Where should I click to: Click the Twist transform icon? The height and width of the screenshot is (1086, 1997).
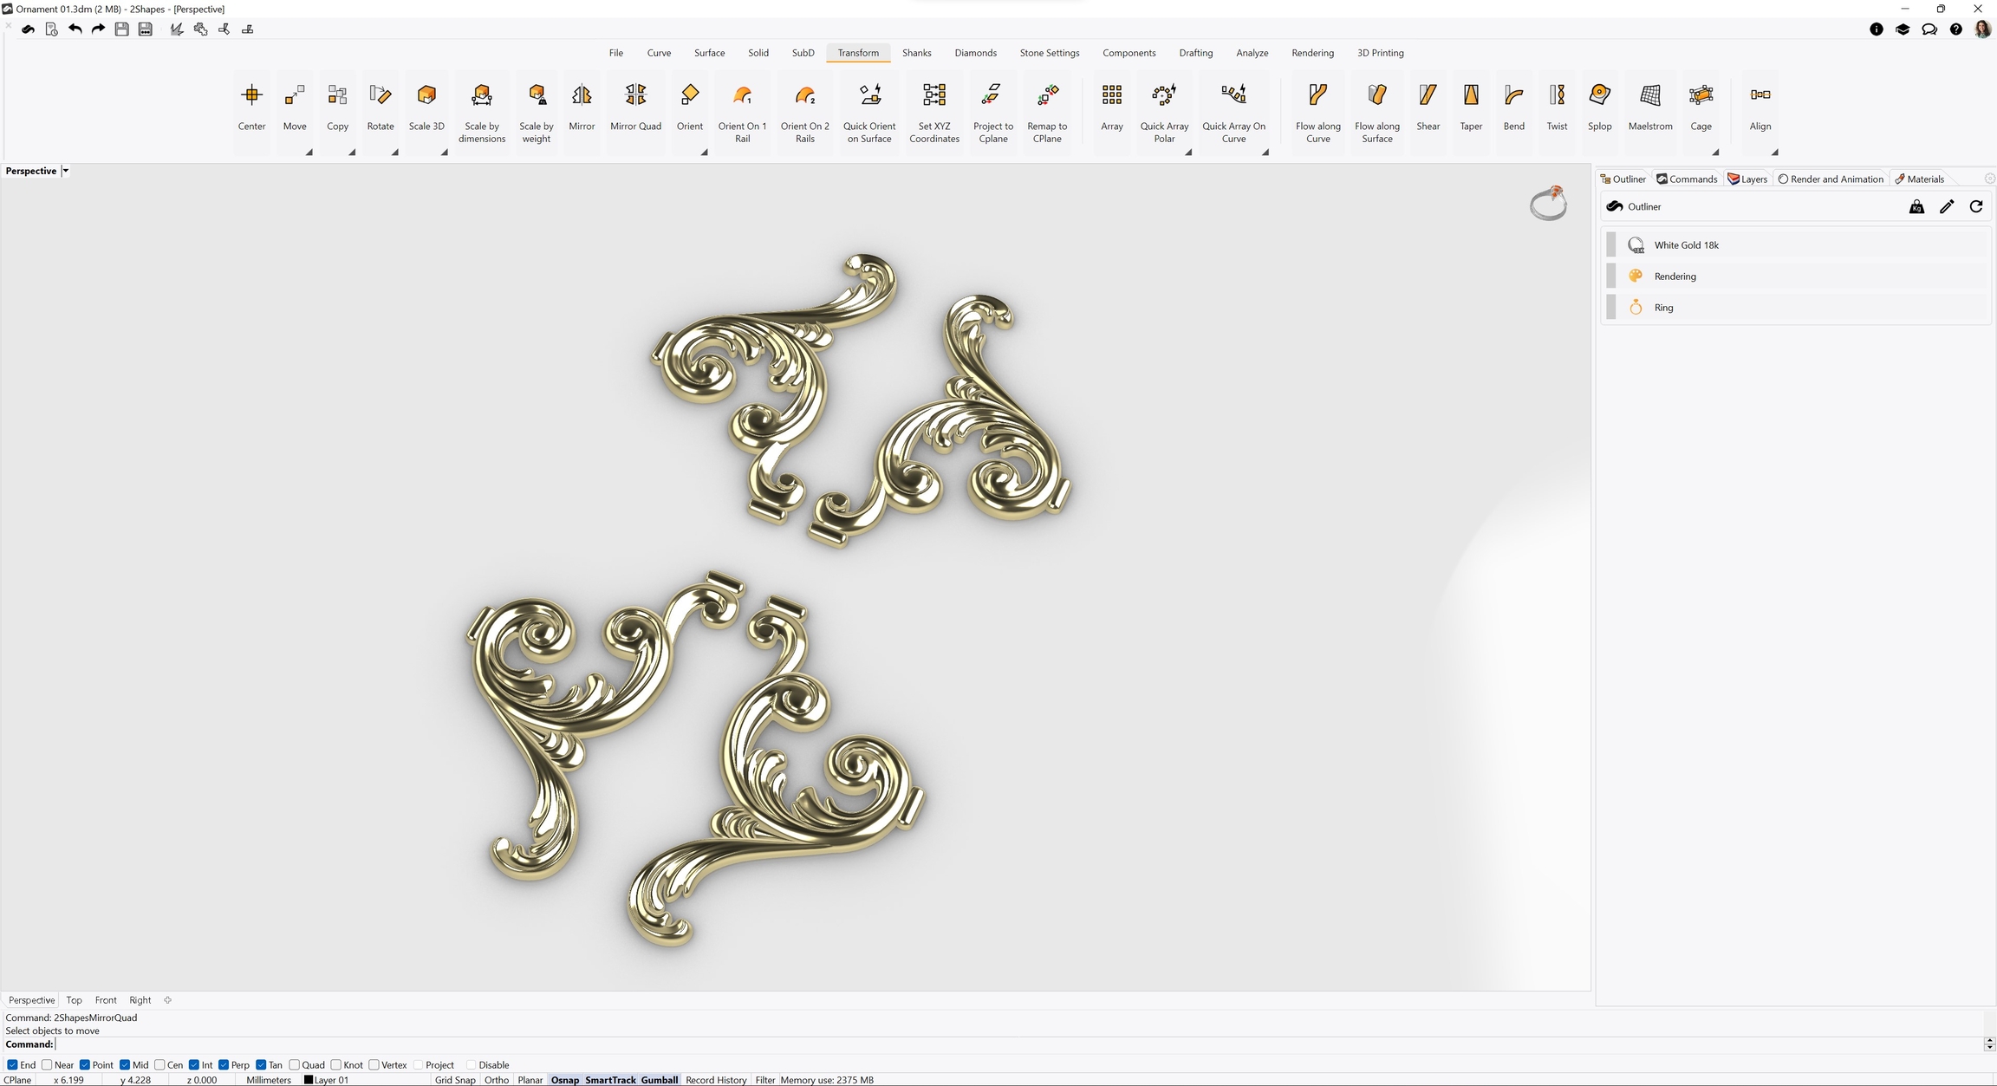1557,95
